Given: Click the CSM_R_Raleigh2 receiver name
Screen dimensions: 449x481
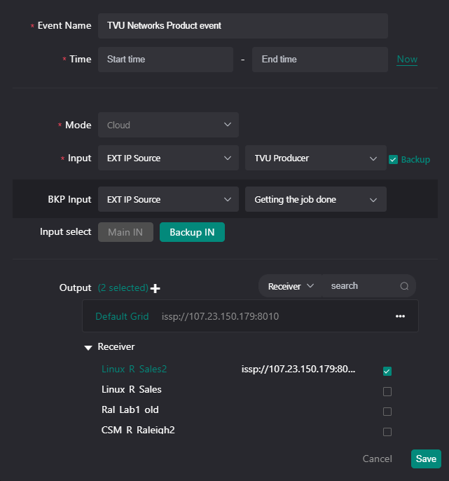Looking at the screenshot, I should click(138, 430).
